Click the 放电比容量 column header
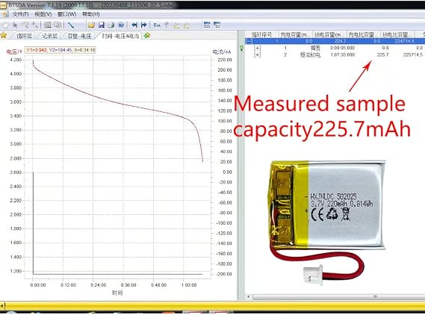Viewport: 425px width, 315px height. click(x=397, y=34)
